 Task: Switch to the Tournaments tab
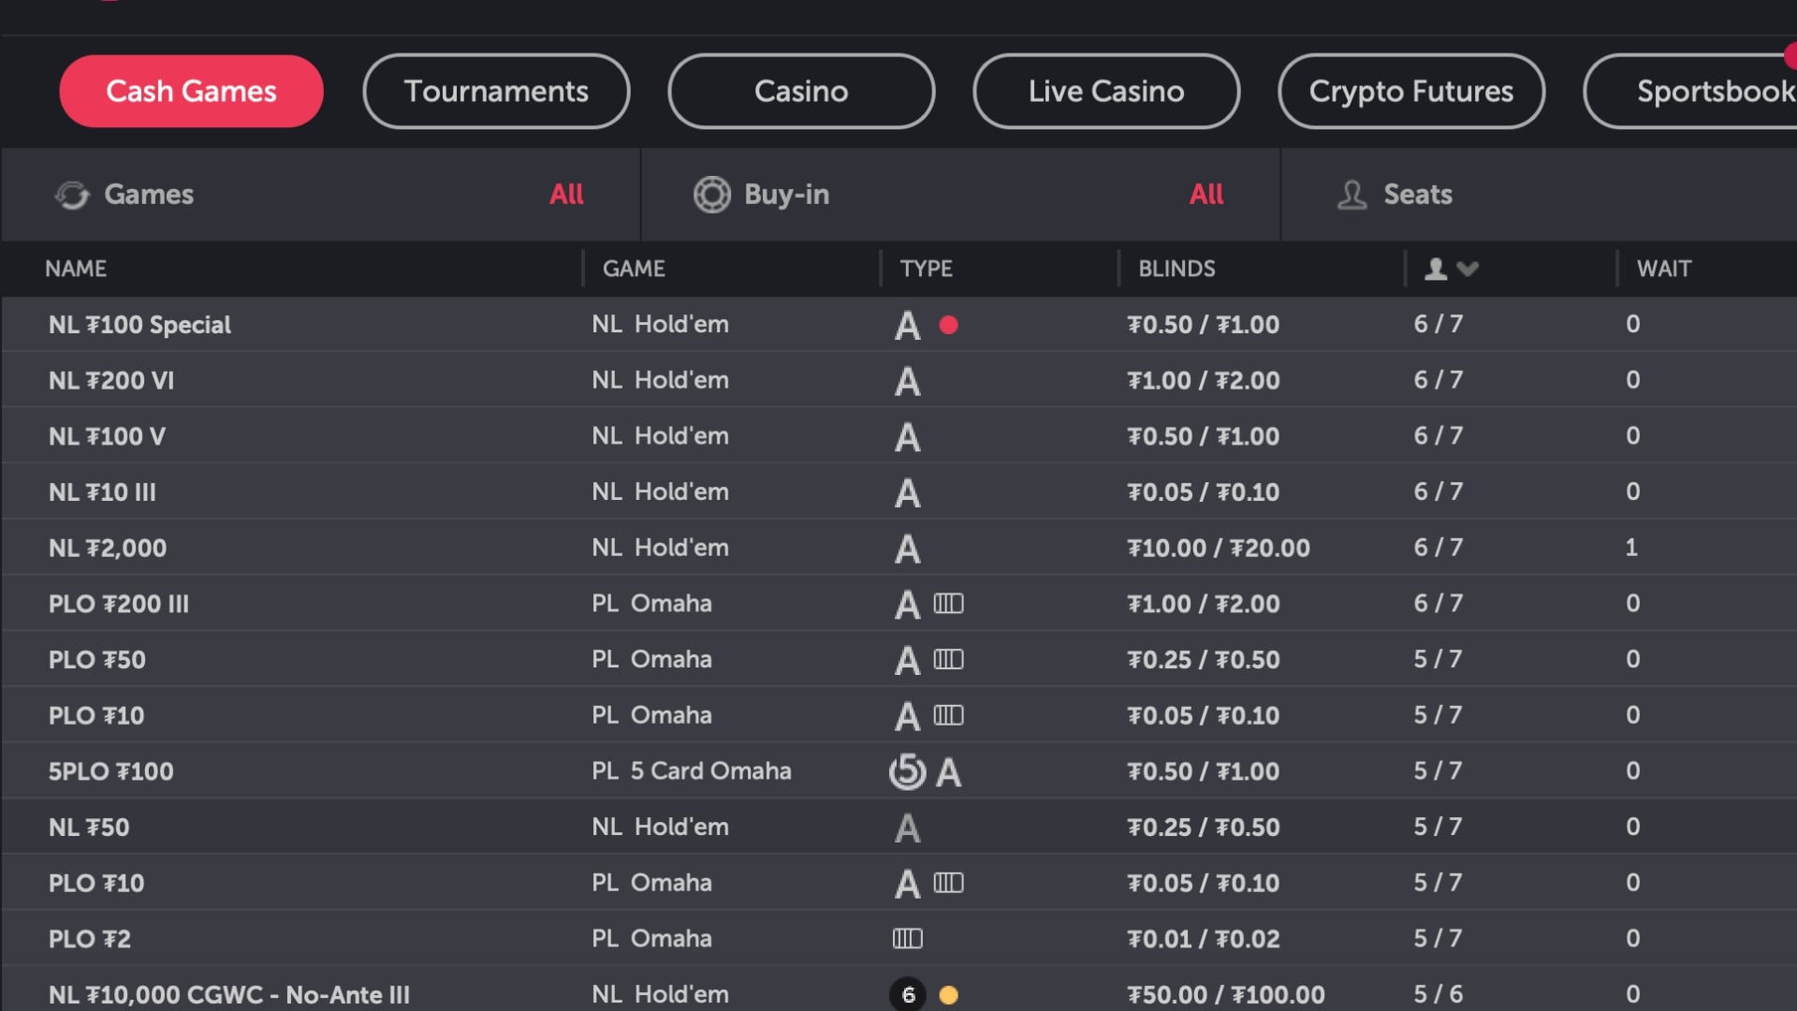pyautogui.click(x=496, y=91)
